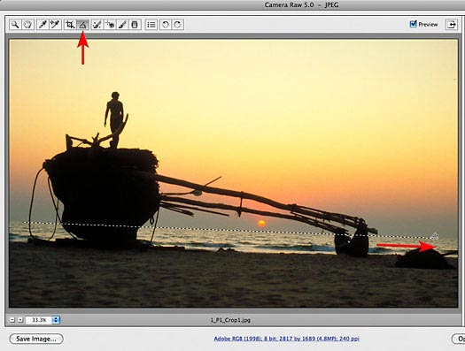Viewport: 465px width, 351px height.
Task: Select the Spot Removal tool
Action: click(x=97, y=25)
